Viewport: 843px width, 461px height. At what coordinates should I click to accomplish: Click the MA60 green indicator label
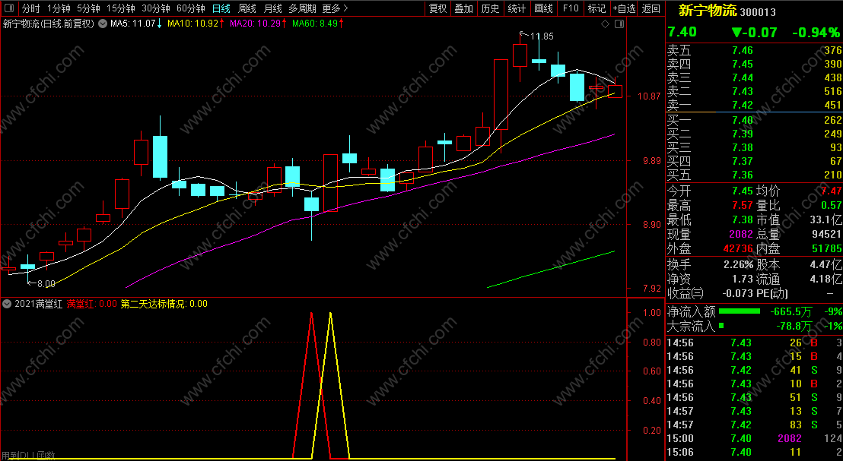coord(314,24)
